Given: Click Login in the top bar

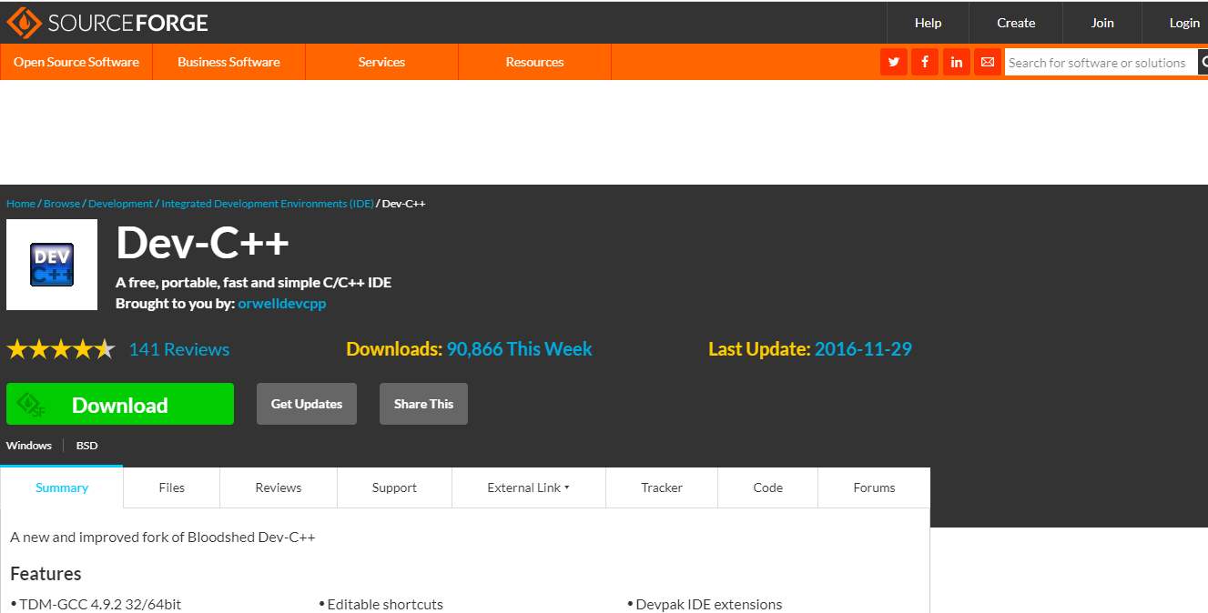Looking at the screenshot, I should tap(1184, 23).
